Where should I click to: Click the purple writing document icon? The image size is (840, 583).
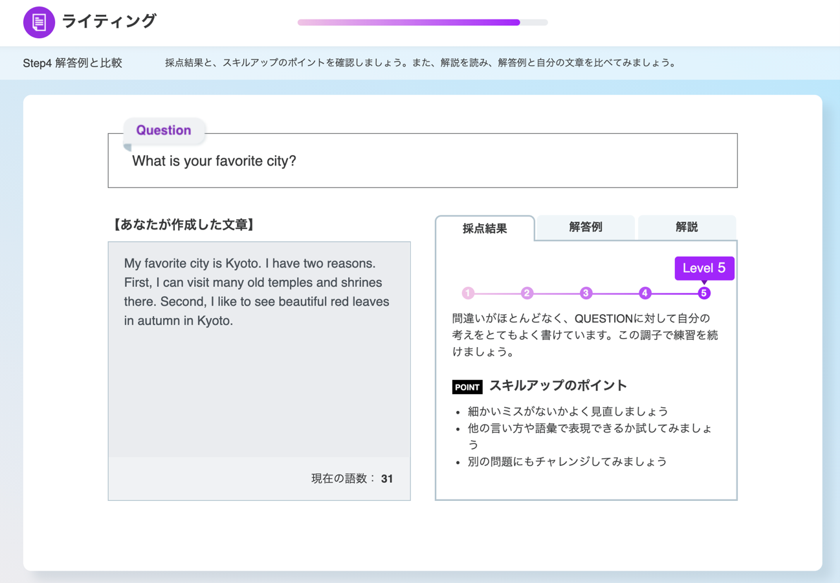click(39, 22)
